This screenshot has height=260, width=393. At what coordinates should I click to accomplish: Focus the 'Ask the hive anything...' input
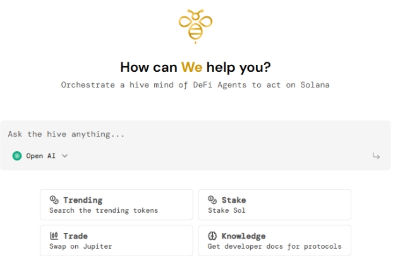[x=195, y=134]
